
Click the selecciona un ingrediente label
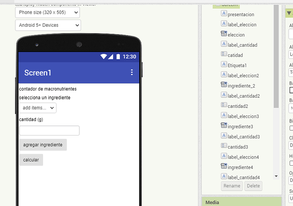[45, 98]
